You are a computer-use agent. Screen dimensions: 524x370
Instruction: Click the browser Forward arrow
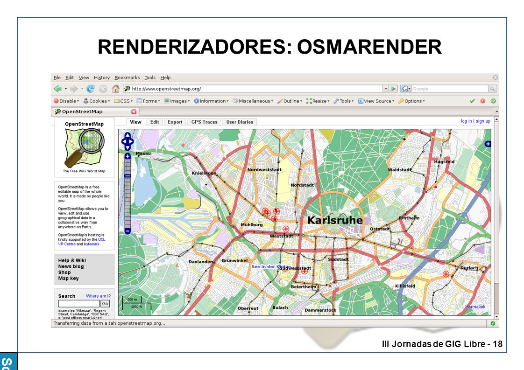point(74,89)
